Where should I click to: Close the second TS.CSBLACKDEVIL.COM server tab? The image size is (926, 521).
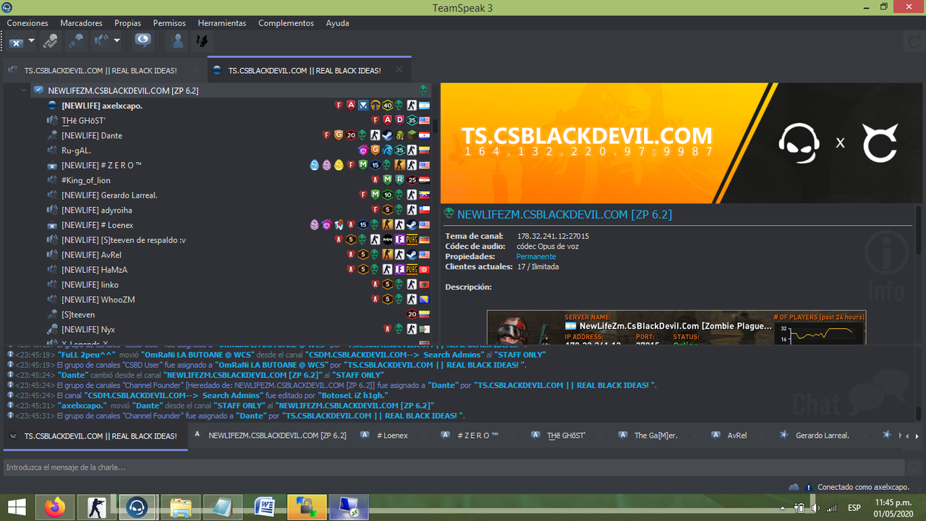[399, 70]
